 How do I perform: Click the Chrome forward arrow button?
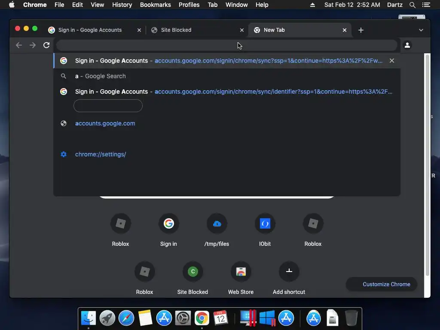33,45
